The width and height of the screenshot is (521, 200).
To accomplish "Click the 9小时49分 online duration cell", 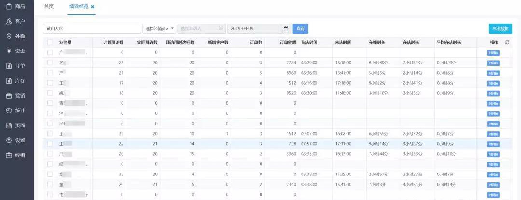I will [379, 62].
